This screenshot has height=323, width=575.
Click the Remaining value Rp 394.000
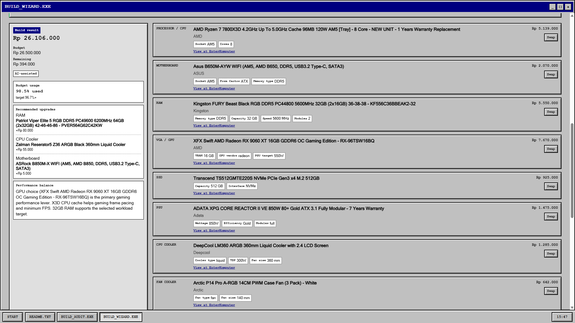coord(24,64)
